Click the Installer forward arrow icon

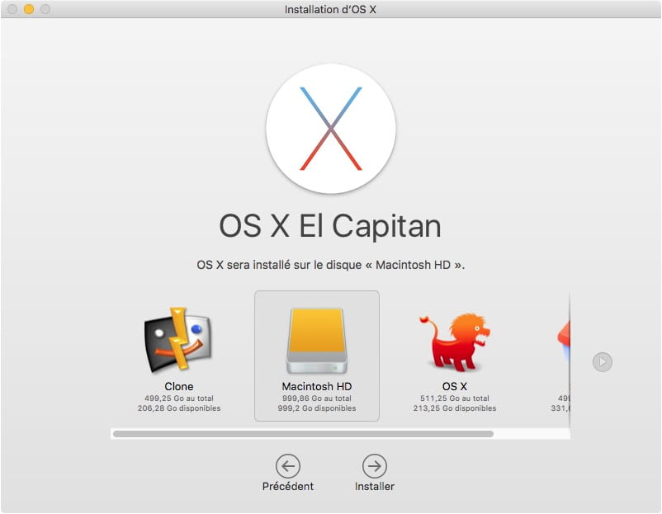[375, 466]
